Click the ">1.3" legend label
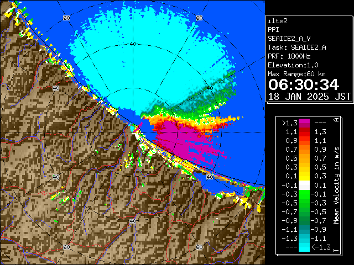Viewport: 354px width, 265px height. tap(290, 123)
